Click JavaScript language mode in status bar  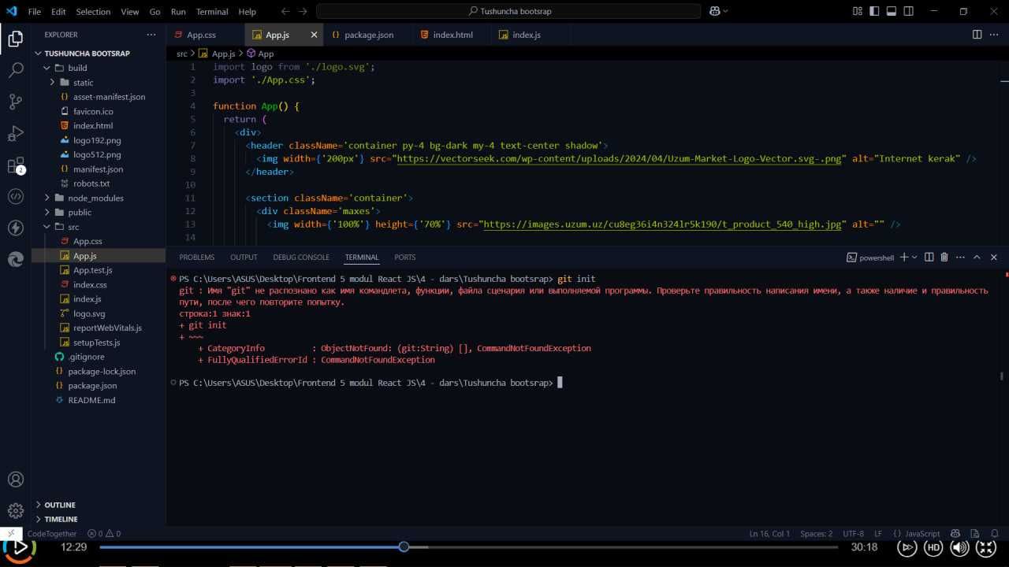point(922,534)
